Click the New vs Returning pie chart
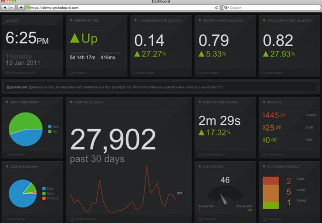The height and width of the screenshot is (223, 322). (25, 130)
